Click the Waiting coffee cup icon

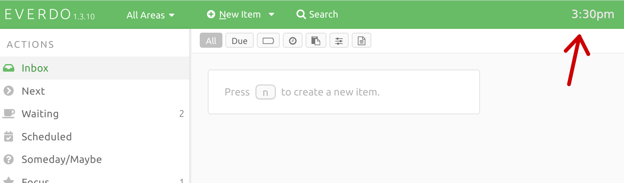coord(9,113)
